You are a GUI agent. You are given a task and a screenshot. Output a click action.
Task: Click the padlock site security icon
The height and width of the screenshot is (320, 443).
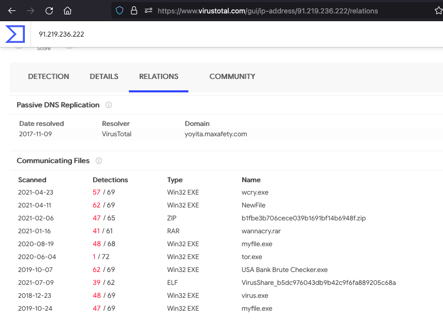pos(134,10)
